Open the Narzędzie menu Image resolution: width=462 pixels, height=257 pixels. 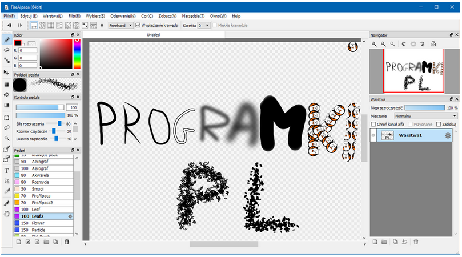click(193, 16)
